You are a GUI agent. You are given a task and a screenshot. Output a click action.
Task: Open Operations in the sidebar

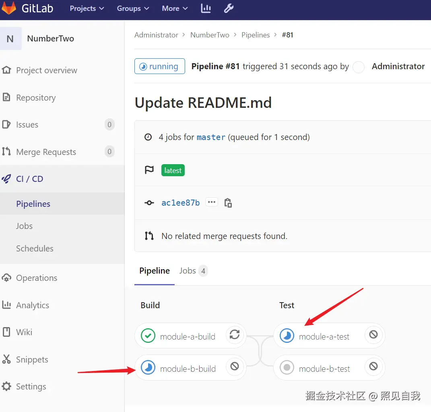[x=37, y=278]
